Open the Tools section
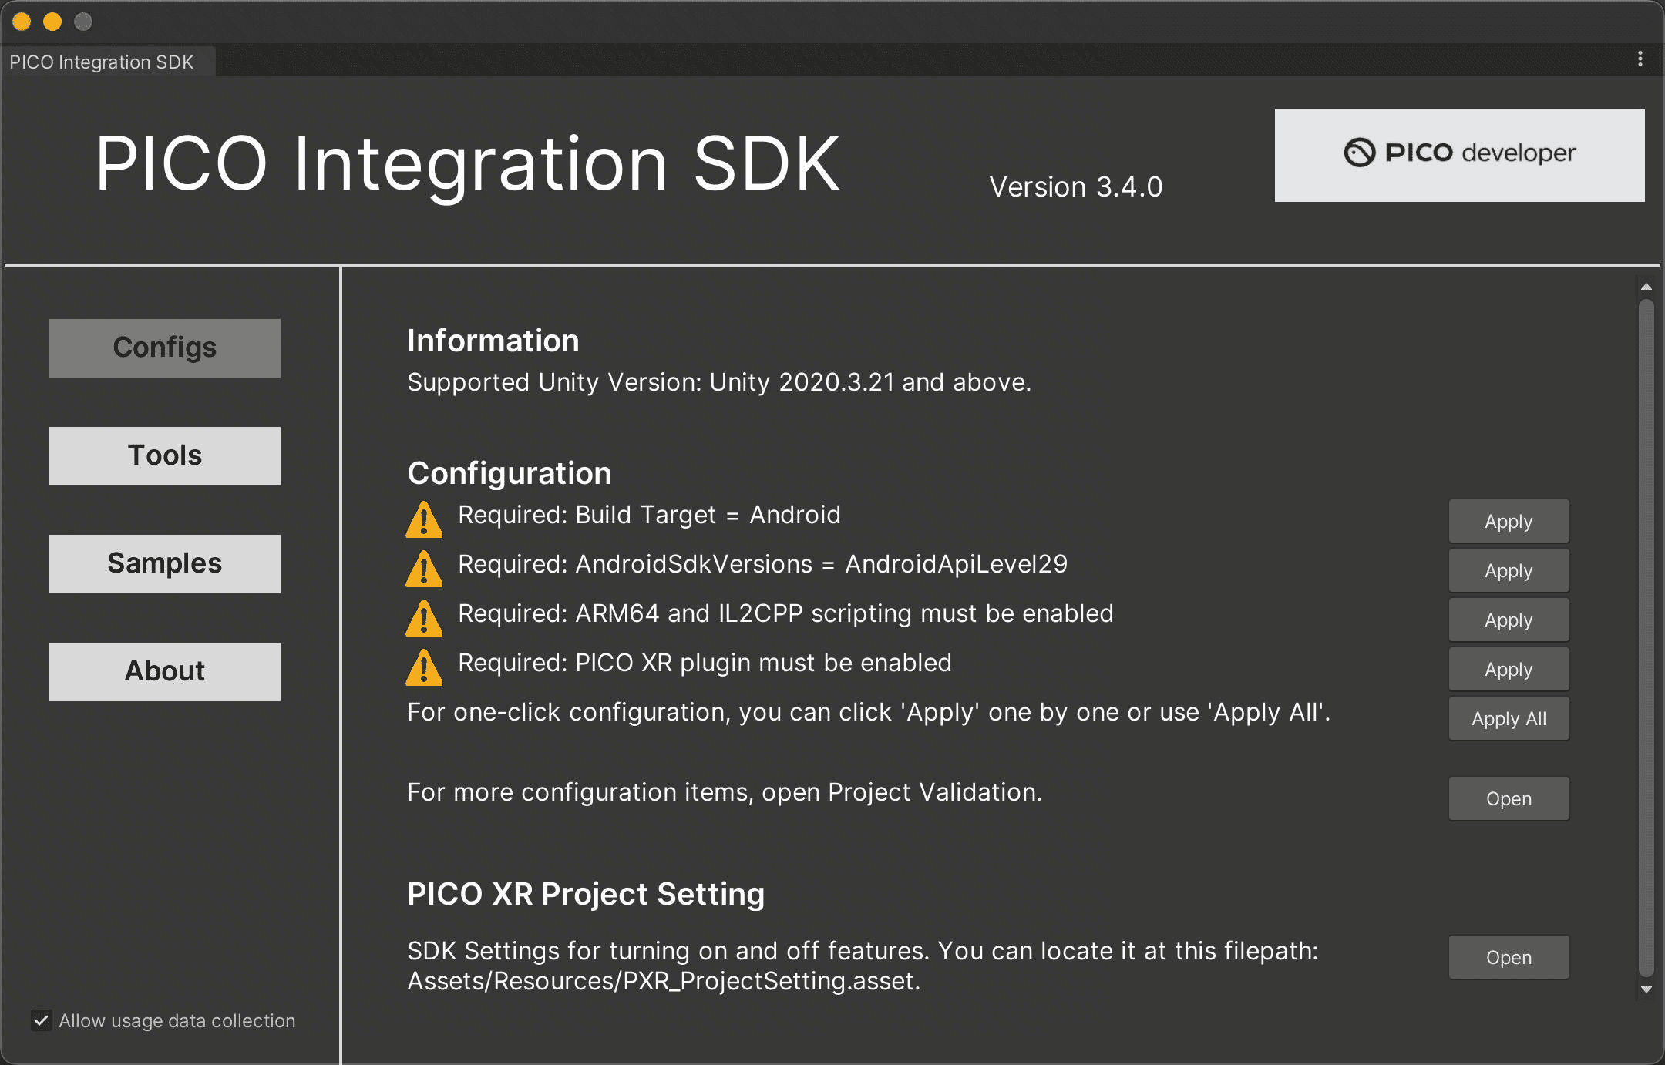1665x1065 pixels. click(x=165, y=455)
